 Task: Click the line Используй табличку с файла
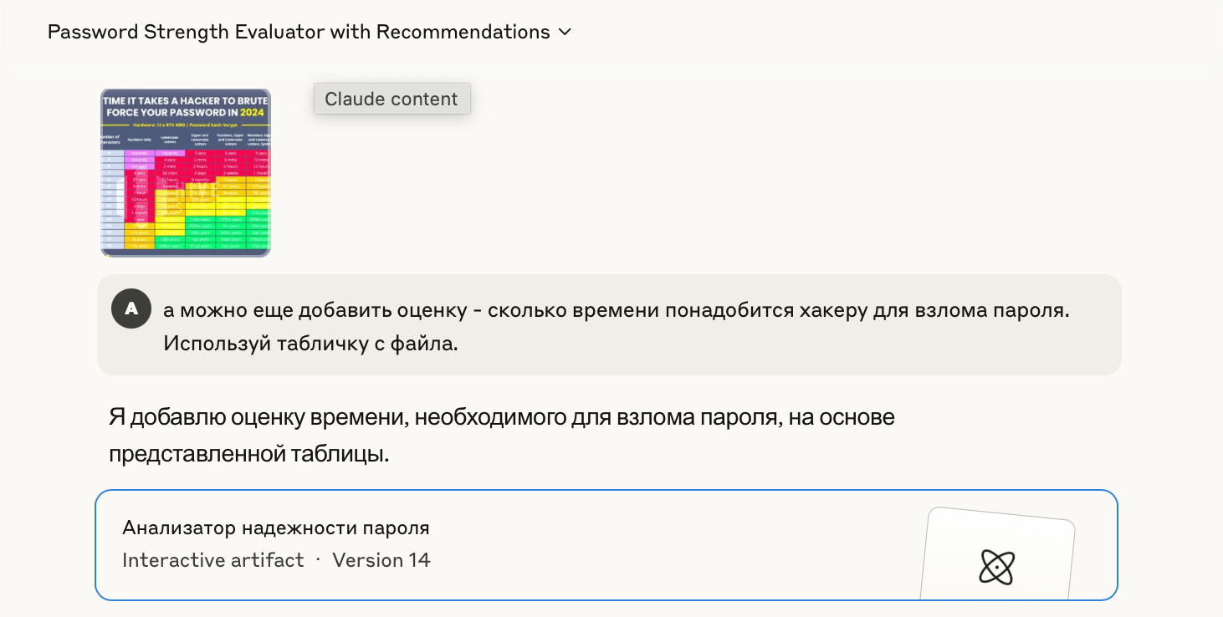point(310,344)
